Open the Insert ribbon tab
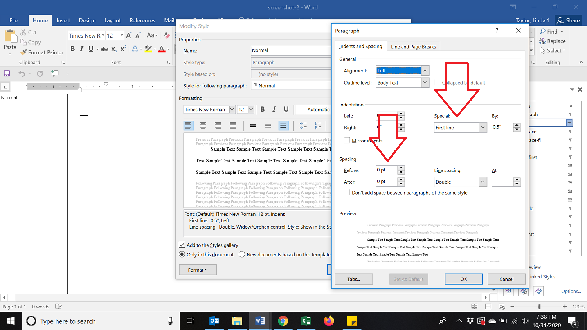This screenshot has height=330, width=587. tap(63, 20)
